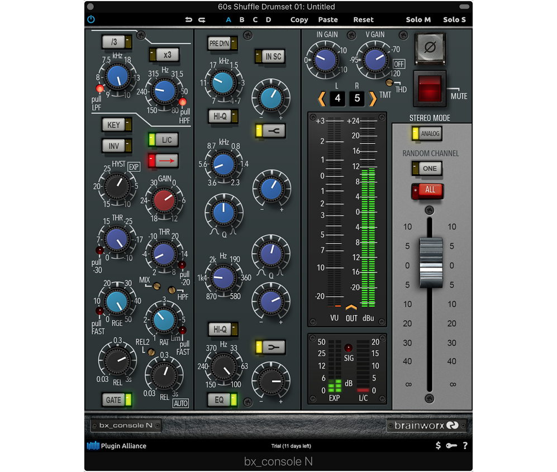Viewport: 557px width, 472px height.
Task: Toggle the red arrow expander routing button
Action: click(163, 160)
